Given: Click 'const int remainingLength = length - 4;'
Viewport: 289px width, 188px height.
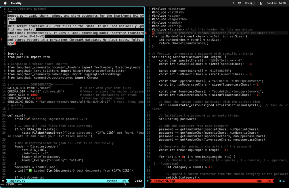Looking at the screenshot, I should 193,150.
